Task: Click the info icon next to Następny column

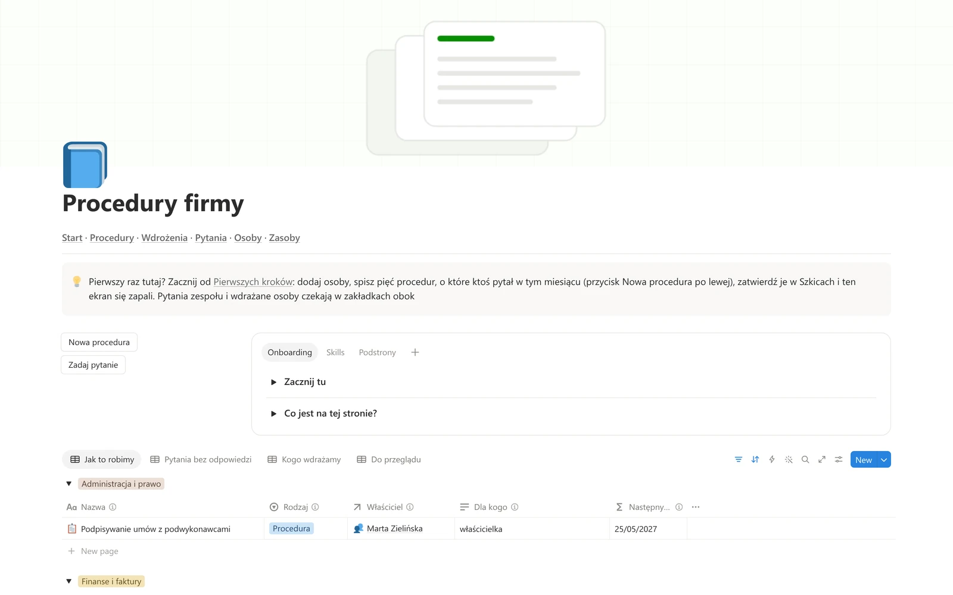Action: (x=679, y=507)
